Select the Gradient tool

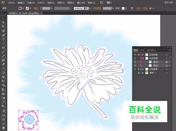(x=4, y=98)
